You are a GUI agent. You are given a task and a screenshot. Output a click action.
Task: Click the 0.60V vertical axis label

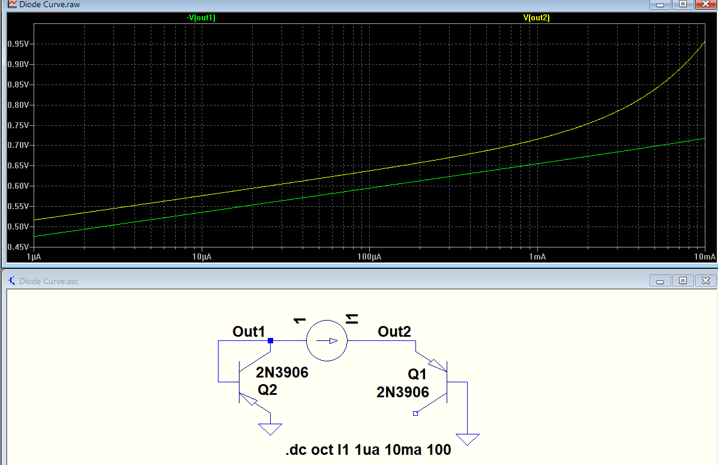click(19, 186)
